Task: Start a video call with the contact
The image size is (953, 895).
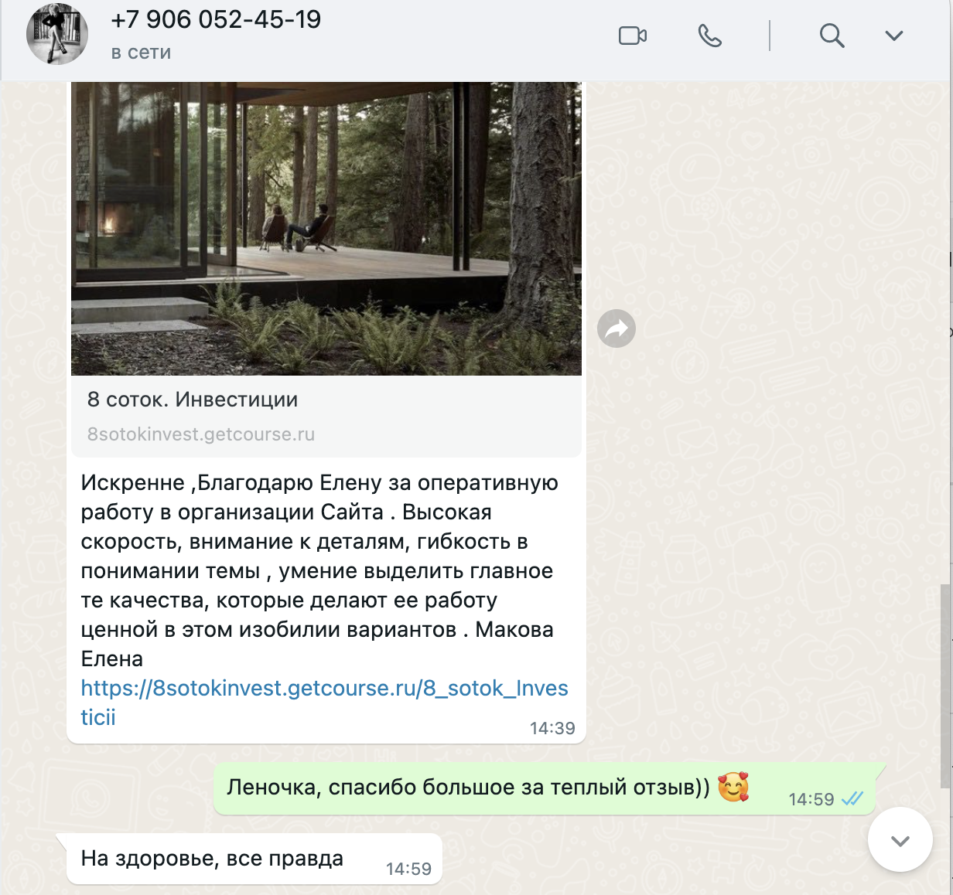Action: point(632,36)
